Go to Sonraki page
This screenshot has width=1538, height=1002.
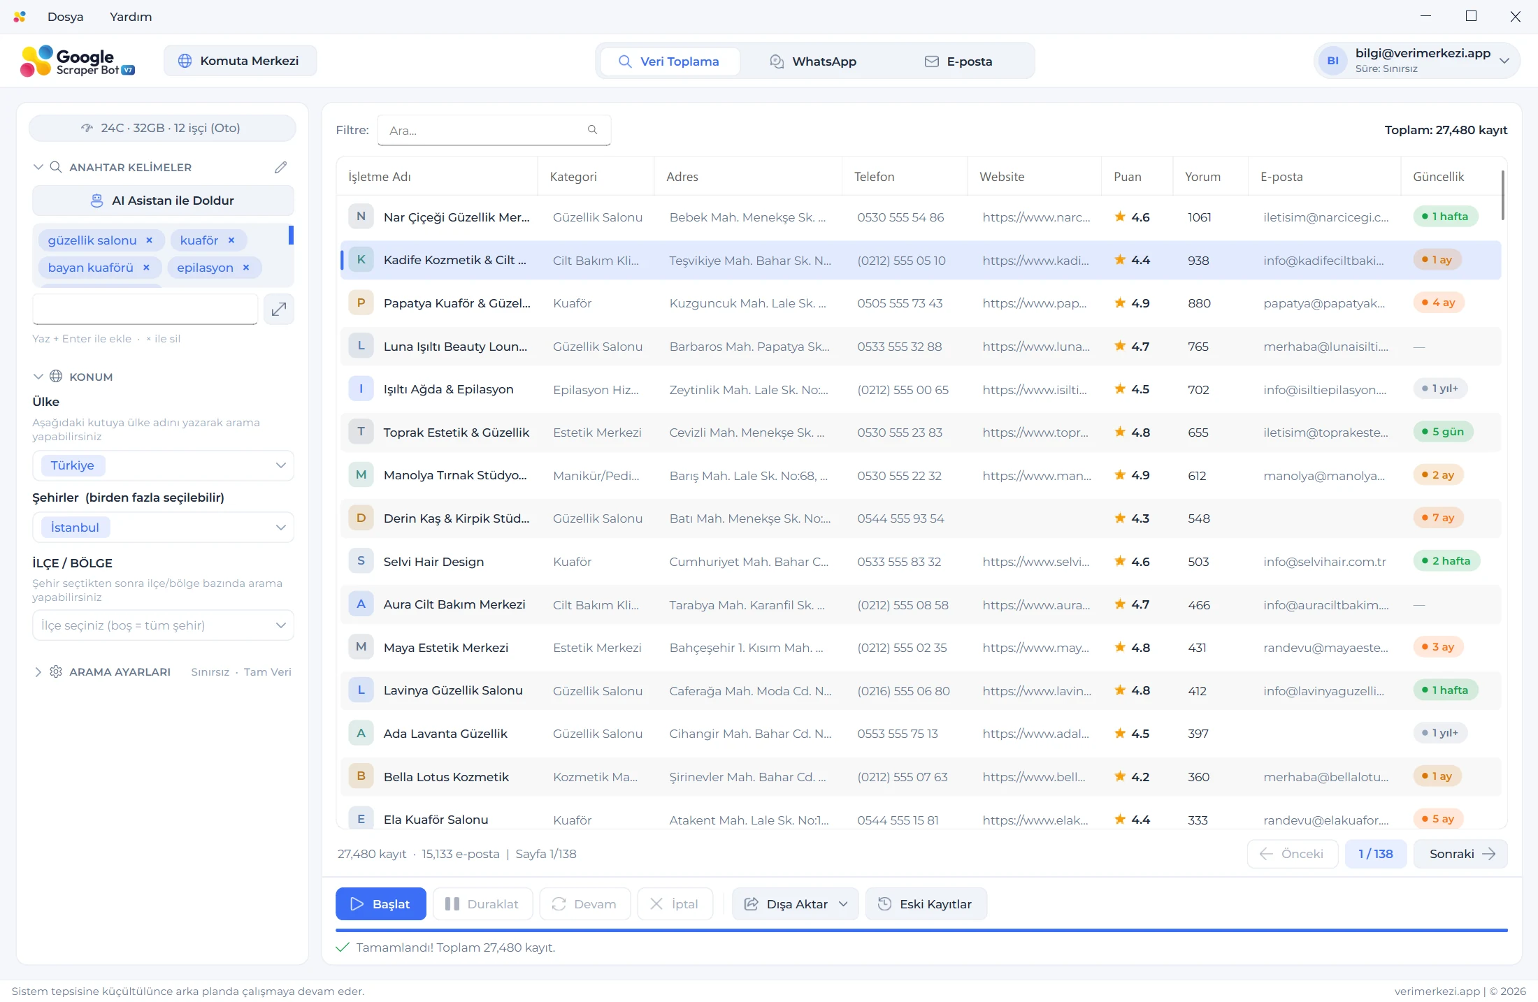(1460, 854)
